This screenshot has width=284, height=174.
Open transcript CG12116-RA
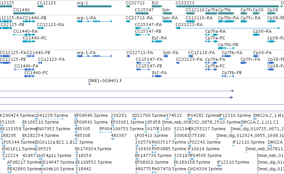pos(199,18)
